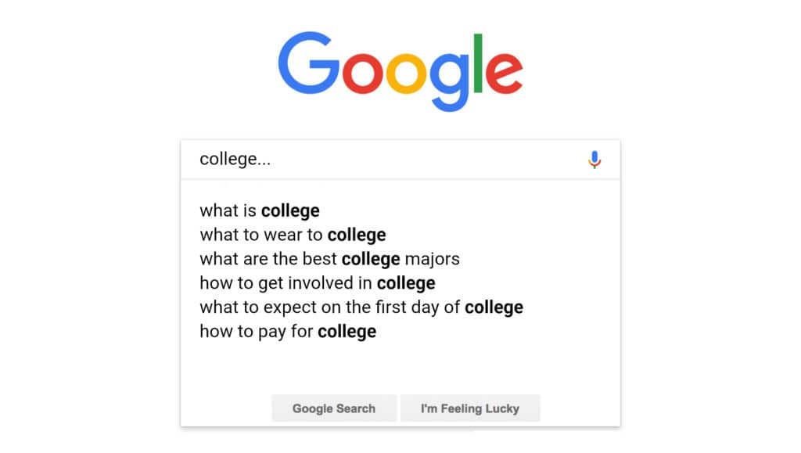Choose 'what are the best college majors'
This screenshot has width=801, height=453.
pos(329,259)
